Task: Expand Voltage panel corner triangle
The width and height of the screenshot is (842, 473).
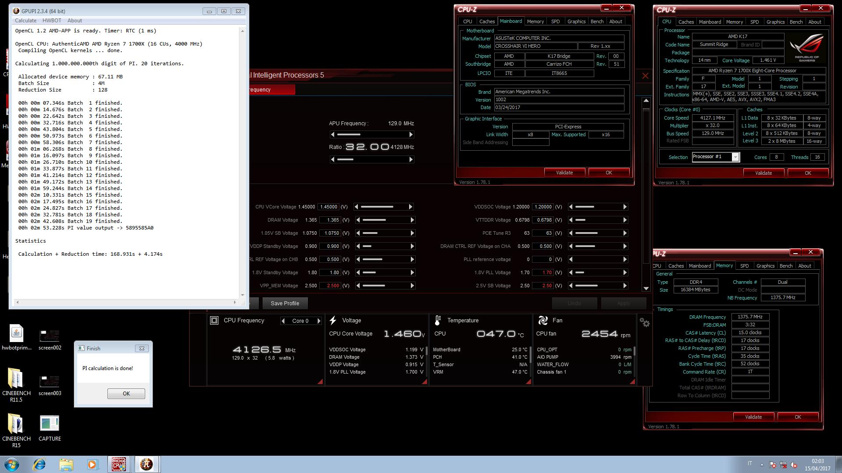Action: click(425, 381)
